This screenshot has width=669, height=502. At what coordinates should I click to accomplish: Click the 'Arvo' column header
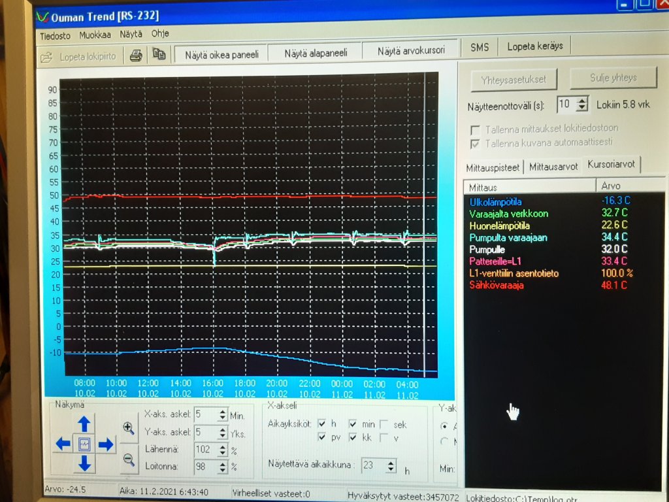pyautogui.click(x=630, y=186)
